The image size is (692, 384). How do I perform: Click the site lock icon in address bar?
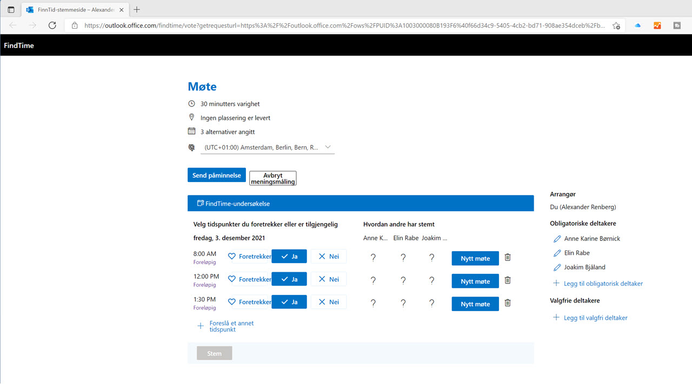[75, 25]
